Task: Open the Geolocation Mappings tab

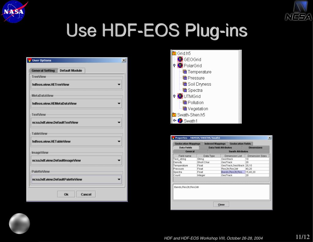Action: pos(187,144)
